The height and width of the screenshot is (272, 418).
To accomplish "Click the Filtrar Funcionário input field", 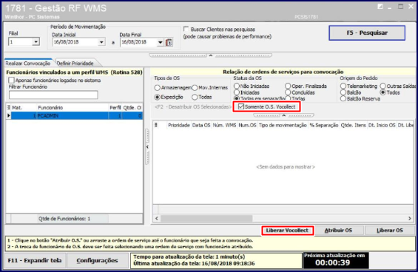I will 53,95.
